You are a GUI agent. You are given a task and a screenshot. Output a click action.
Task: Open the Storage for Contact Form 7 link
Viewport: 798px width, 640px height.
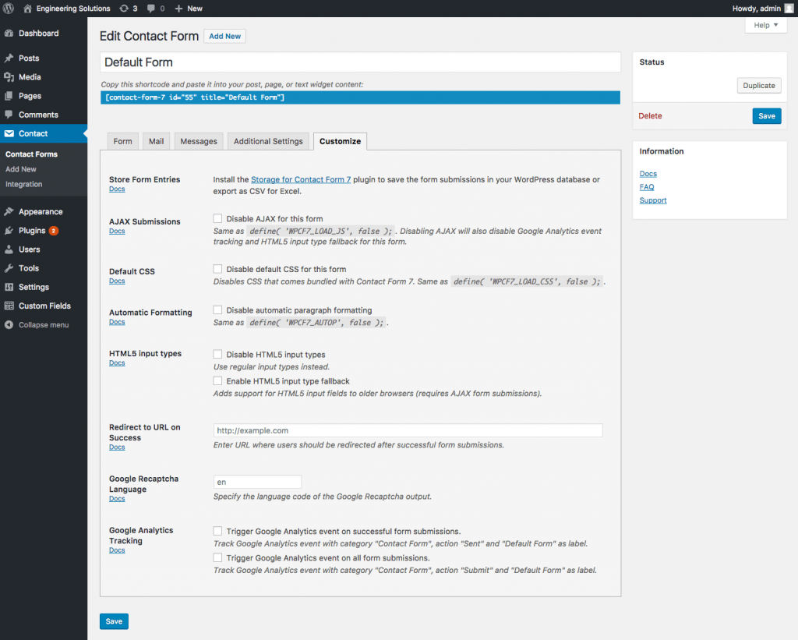(x=300, y=179)
